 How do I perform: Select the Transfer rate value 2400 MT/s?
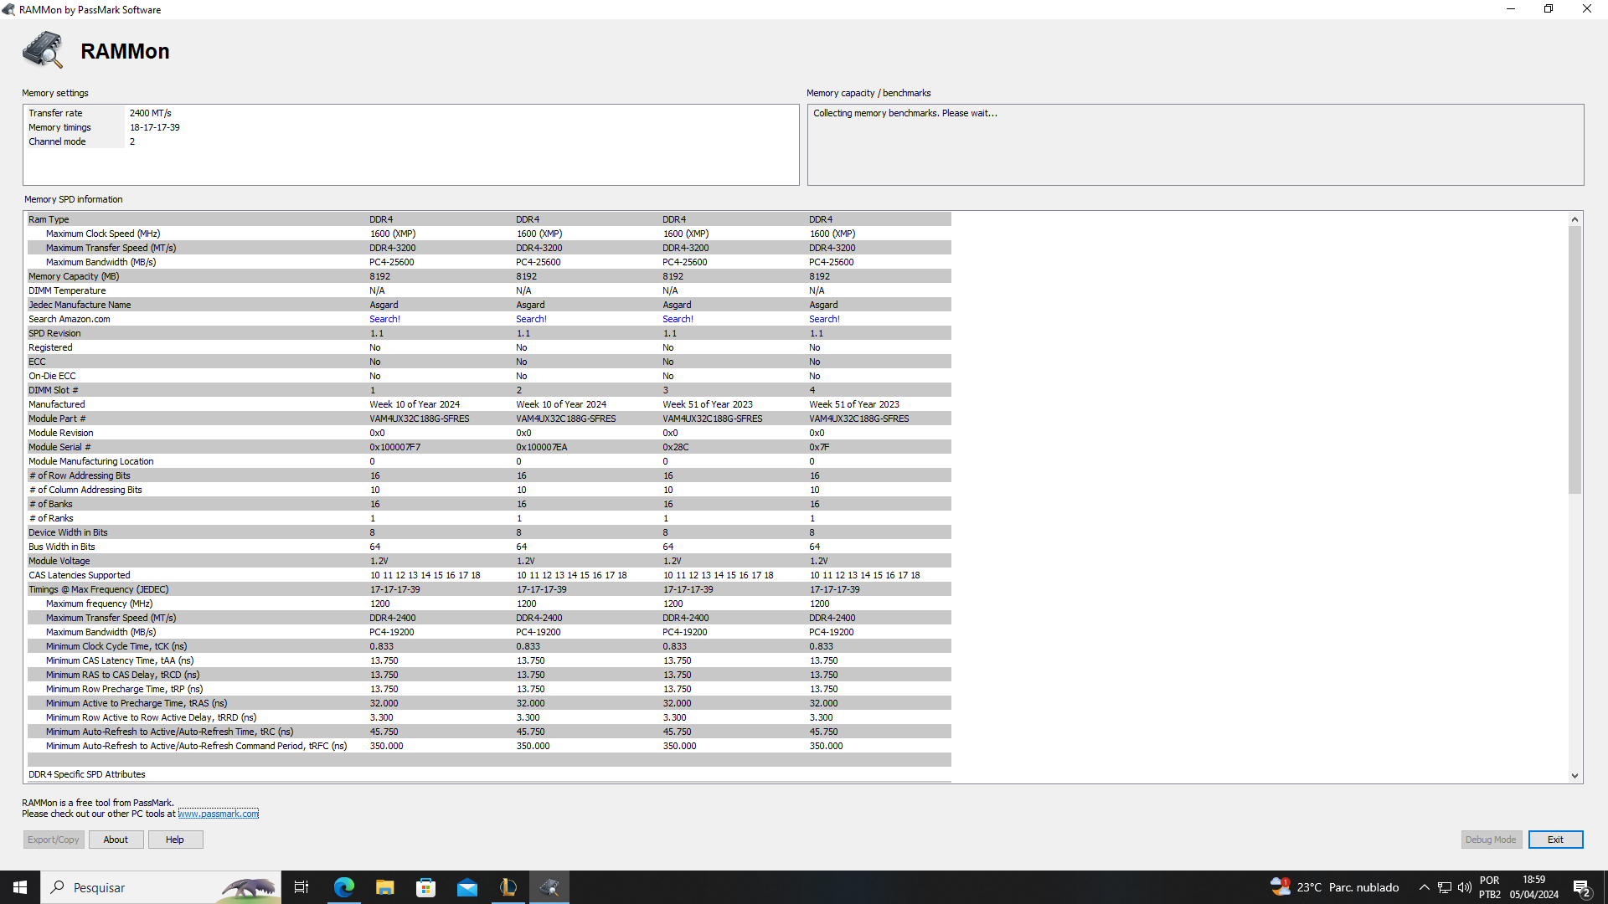tap(150, 113)
